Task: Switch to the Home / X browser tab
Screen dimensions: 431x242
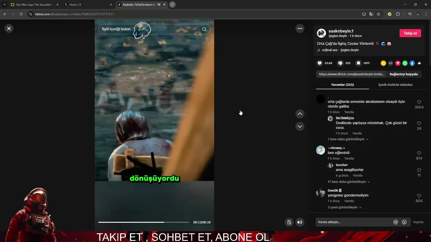Action: [x=88, y=5]
